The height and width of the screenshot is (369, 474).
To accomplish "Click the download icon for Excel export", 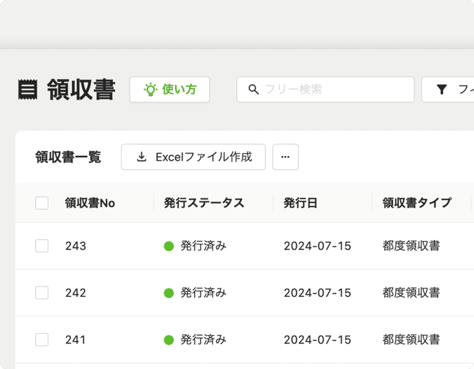I will pos(142,157).
